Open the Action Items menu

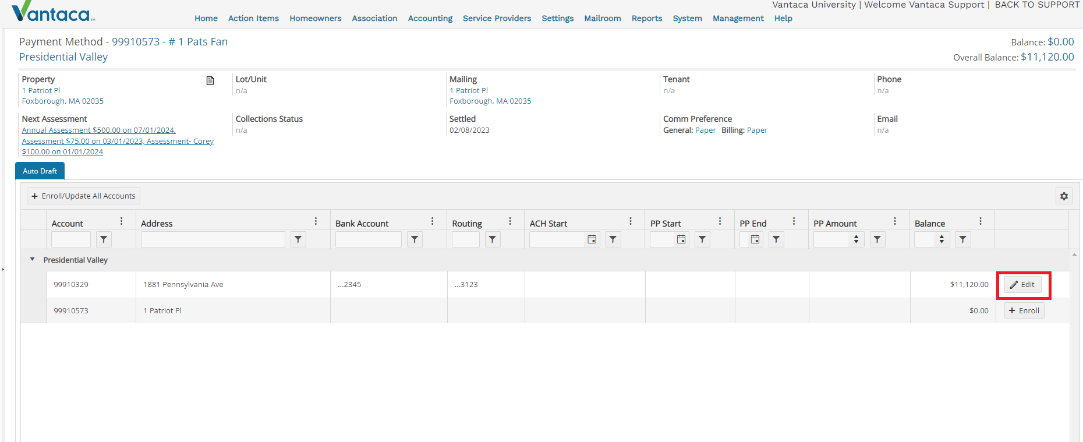[x=253, y=18]
